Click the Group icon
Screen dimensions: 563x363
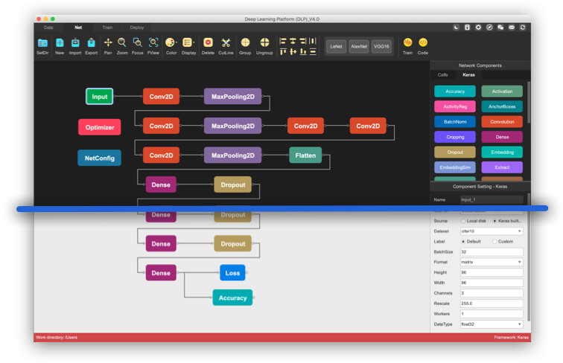click(245, 42)
